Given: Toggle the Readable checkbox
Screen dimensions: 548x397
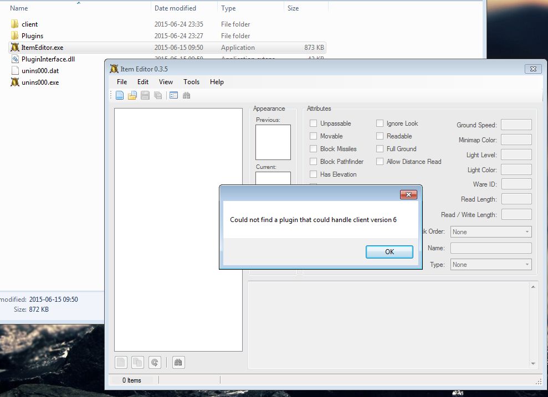Looking at the screenshot, I should 380,136.
